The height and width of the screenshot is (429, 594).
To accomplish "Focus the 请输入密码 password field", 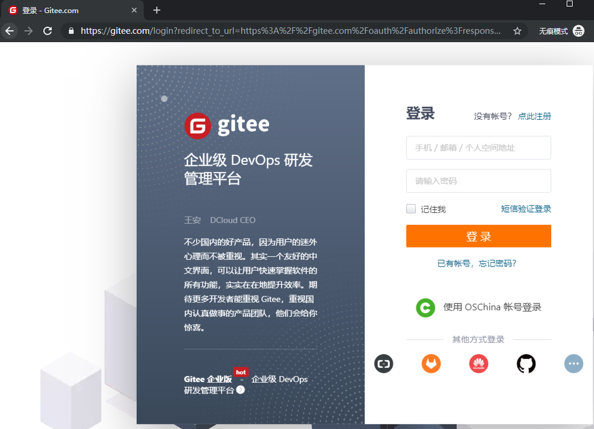I will click(x=478, y=181).
